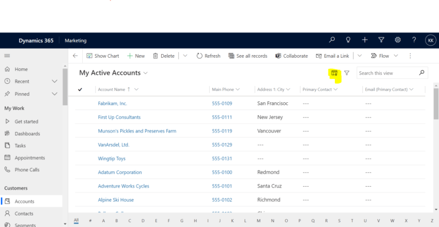The height and width of the screenshot is (227, 439).
Task: Click the New button
Action: (136, 56)
